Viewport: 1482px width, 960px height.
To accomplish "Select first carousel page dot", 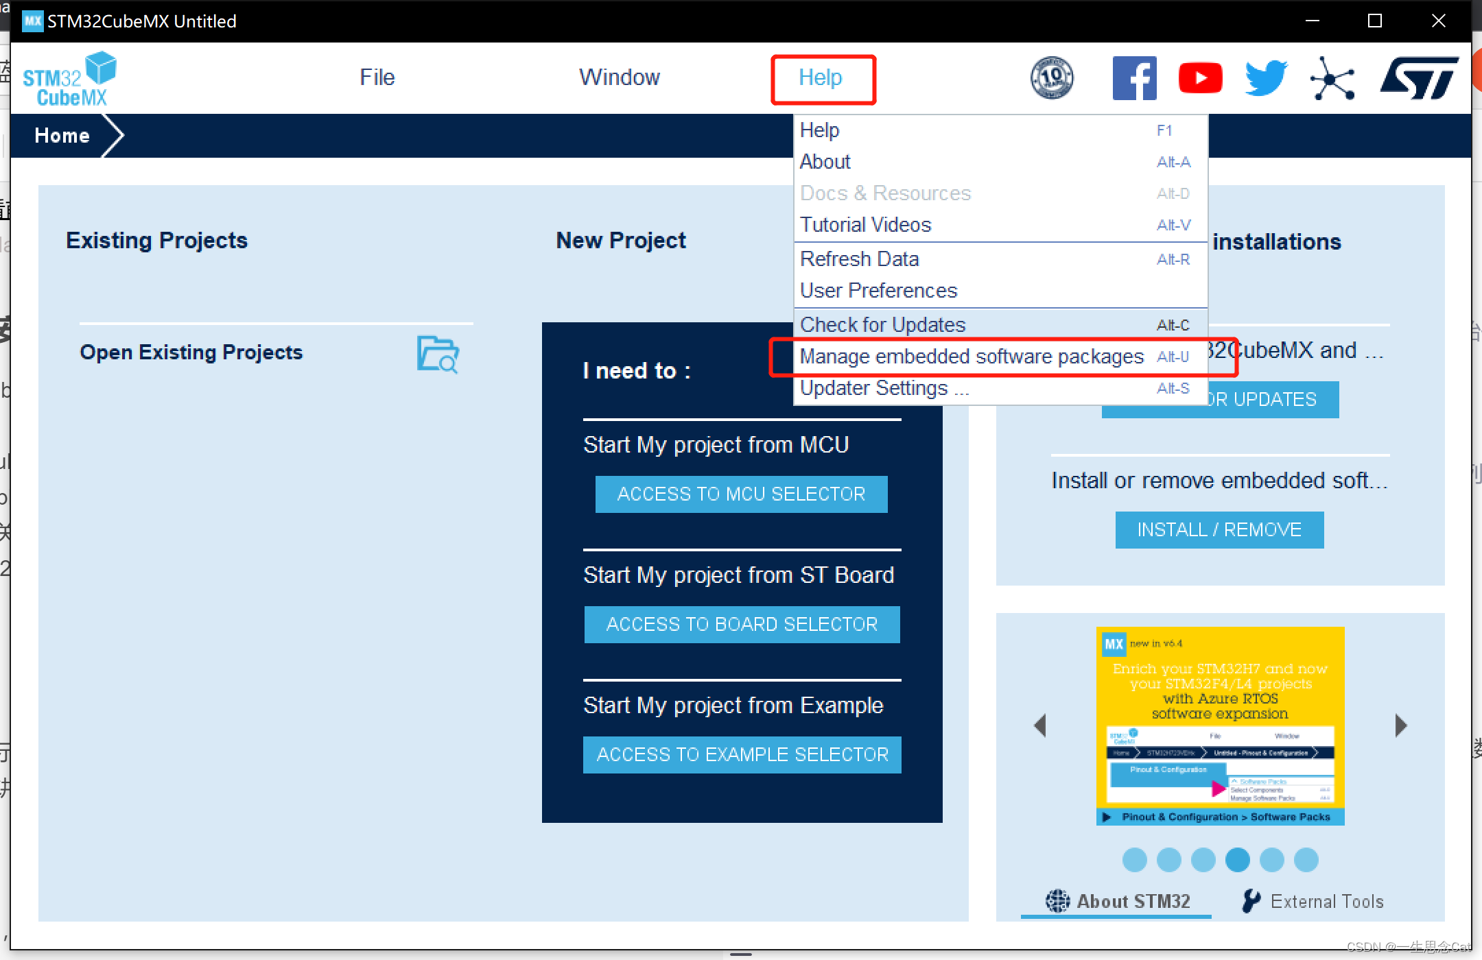I will click(1135, 860).
